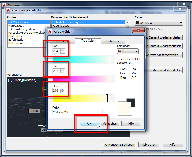
Task: Click Abbrechen in the color picker dialog
Action: (110, 124)
